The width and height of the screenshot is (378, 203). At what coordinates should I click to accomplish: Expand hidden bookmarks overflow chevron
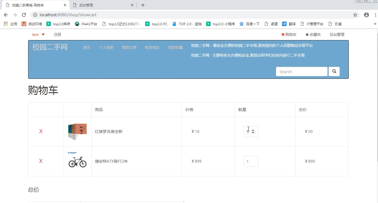(x=375, y=24)
